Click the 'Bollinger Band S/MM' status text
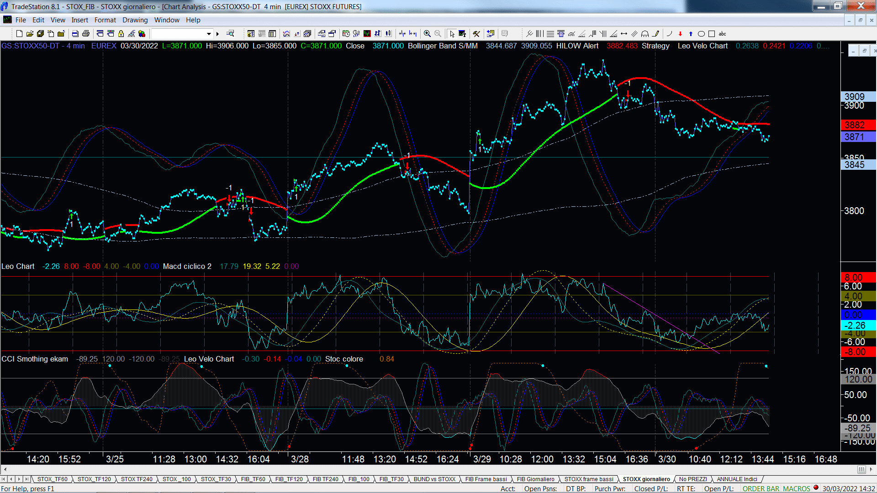This screenshot has width=877, height=493. (443, 46)
